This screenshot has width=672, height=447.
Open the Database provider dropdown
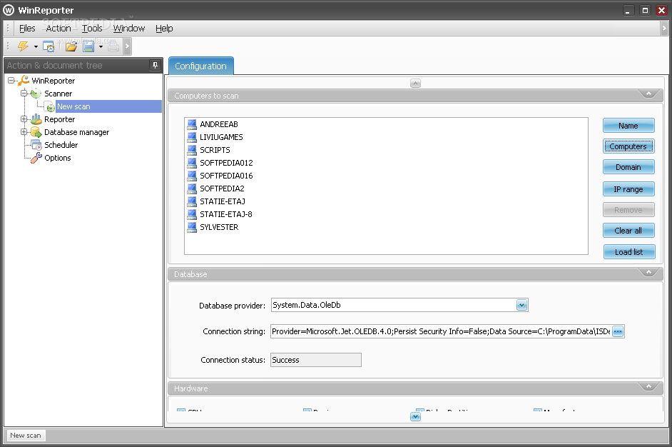tap(521, 305)
